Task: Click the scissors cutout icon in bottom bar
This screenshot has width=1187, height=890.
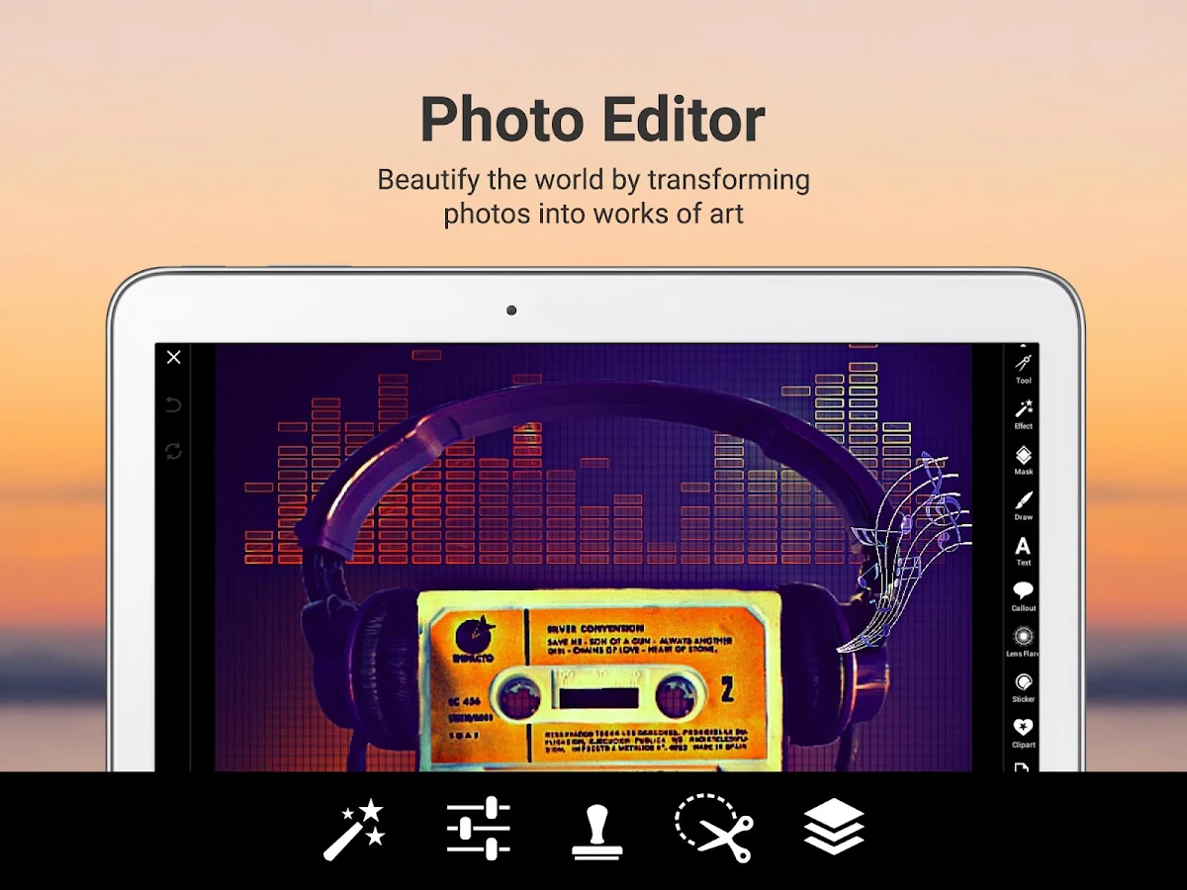Action: pyautogui.click(x=714, y=828)
